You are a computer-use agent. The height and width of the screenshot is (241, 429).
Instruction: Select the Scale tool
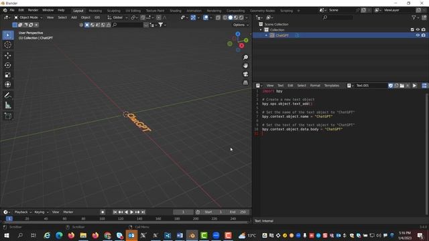[7, 75]
